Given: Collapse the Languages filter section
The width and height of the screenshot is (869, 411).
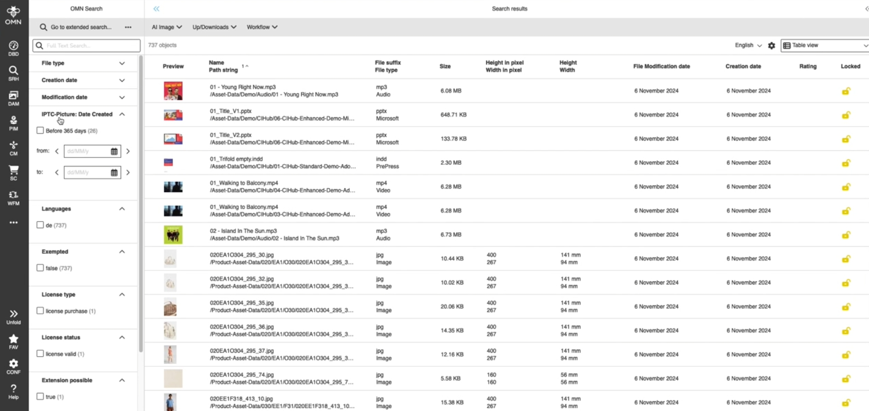Looking at the screenshot, I should (122, 209).
